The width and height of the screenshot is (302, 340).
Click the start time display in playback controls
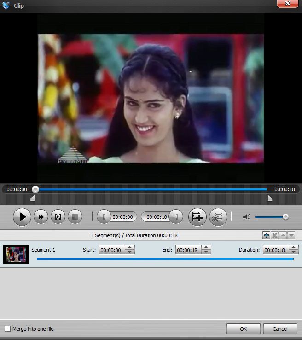coord(122,217)
